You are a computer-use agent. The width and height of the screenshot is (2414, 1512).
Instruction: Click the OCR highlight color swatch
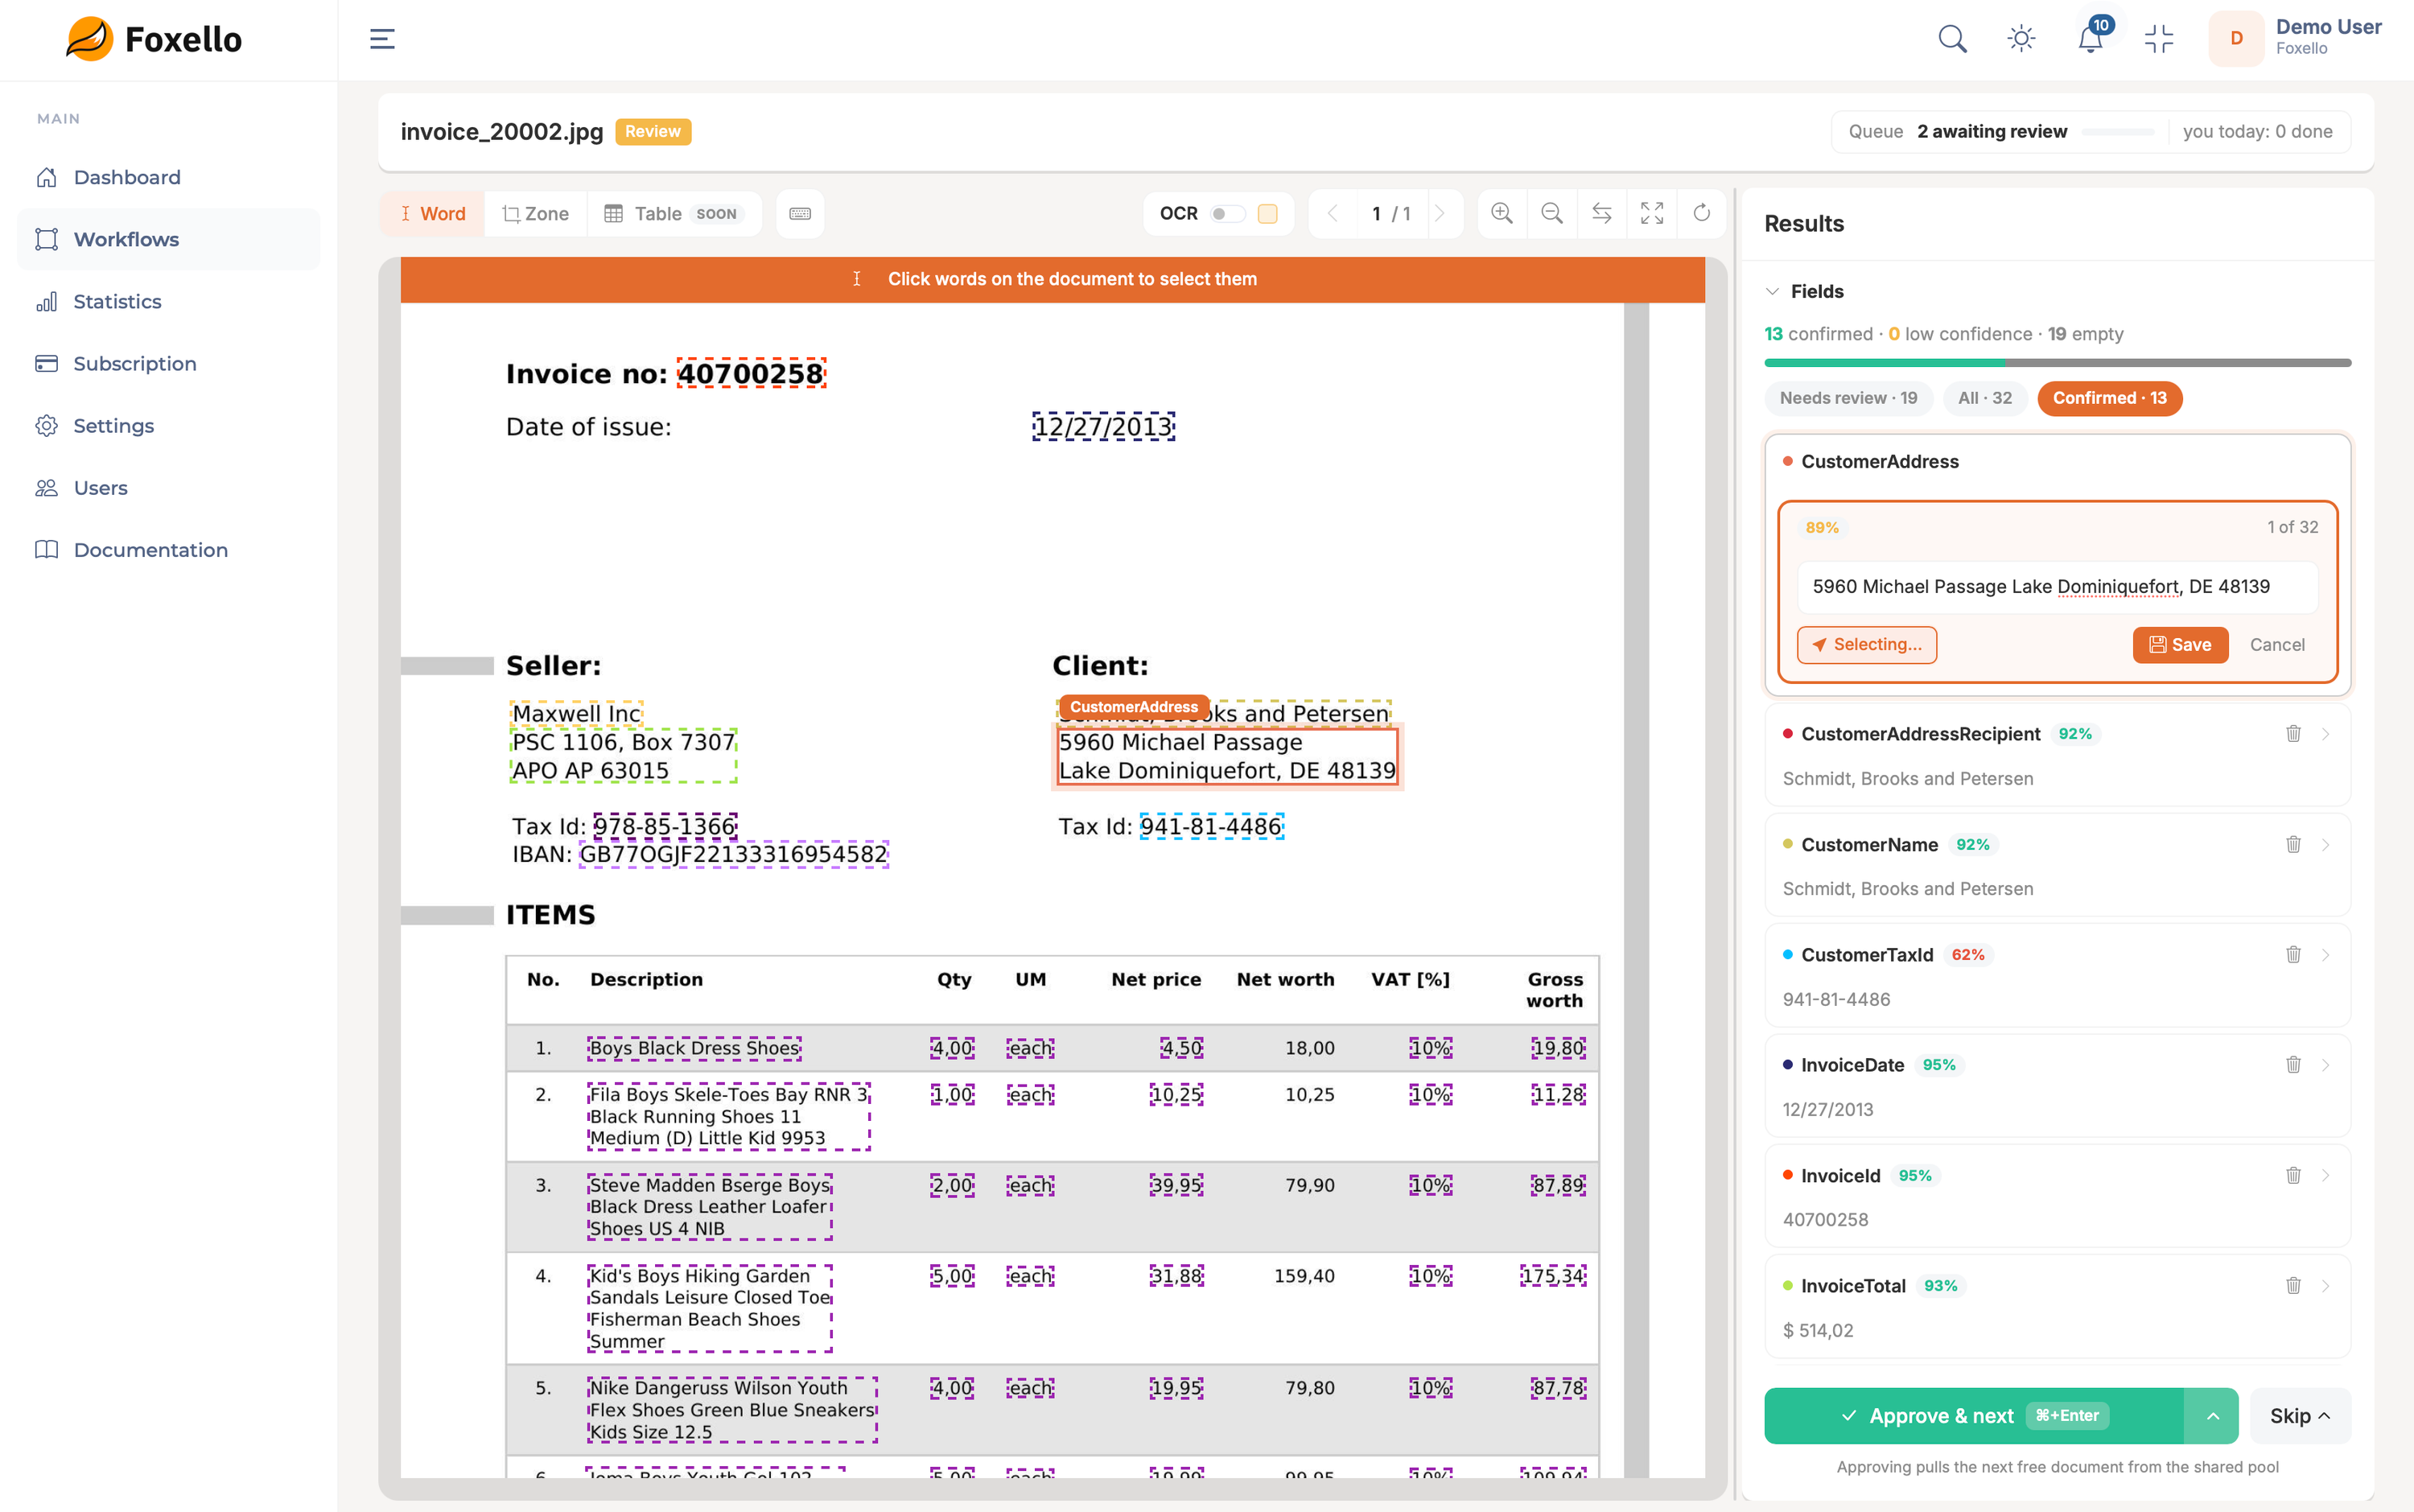pyautogui.click(x=1267, y=213)
